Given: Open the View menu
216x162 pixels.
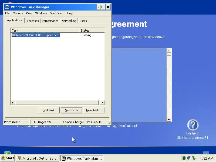Looking at the screenshot, I should [x=29, y=13].
